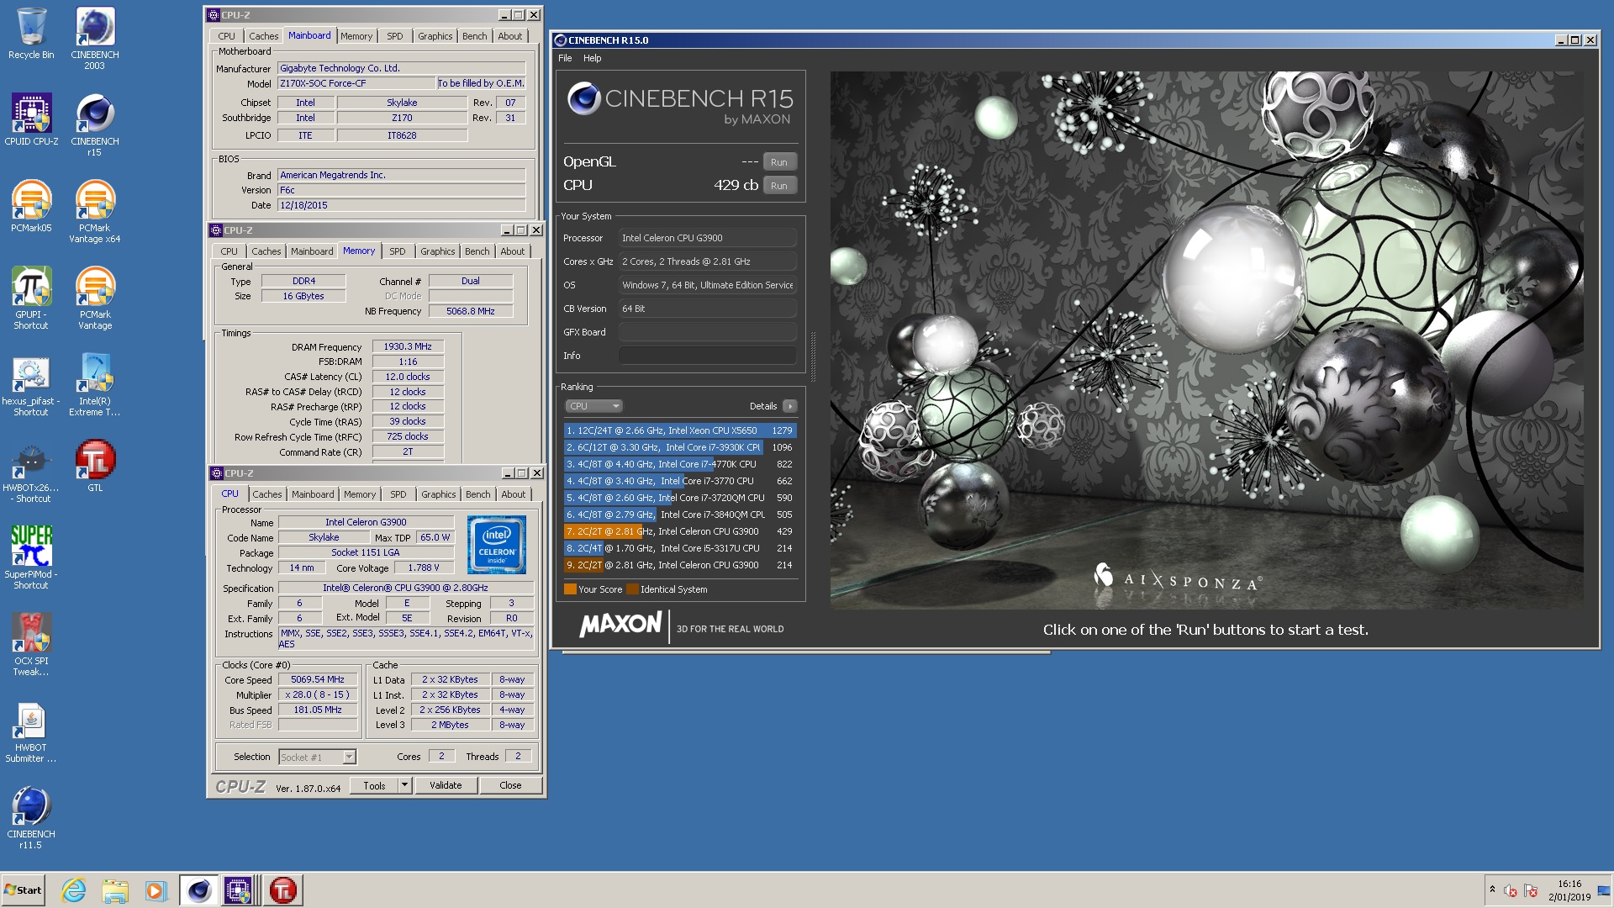Open Mainboard tab in bottom CPU-Z window
The height and width of the screenshot is (908, 1614).
click(313, 494)
